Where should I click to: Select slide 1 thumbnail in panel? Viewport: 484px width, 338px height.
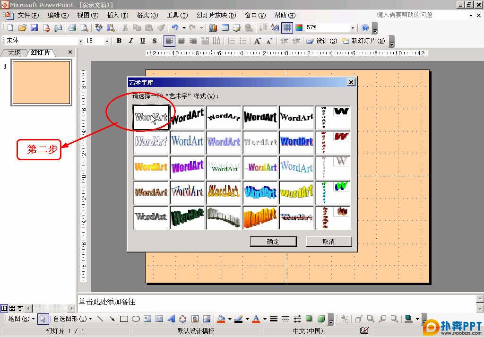tap(42, 82)
